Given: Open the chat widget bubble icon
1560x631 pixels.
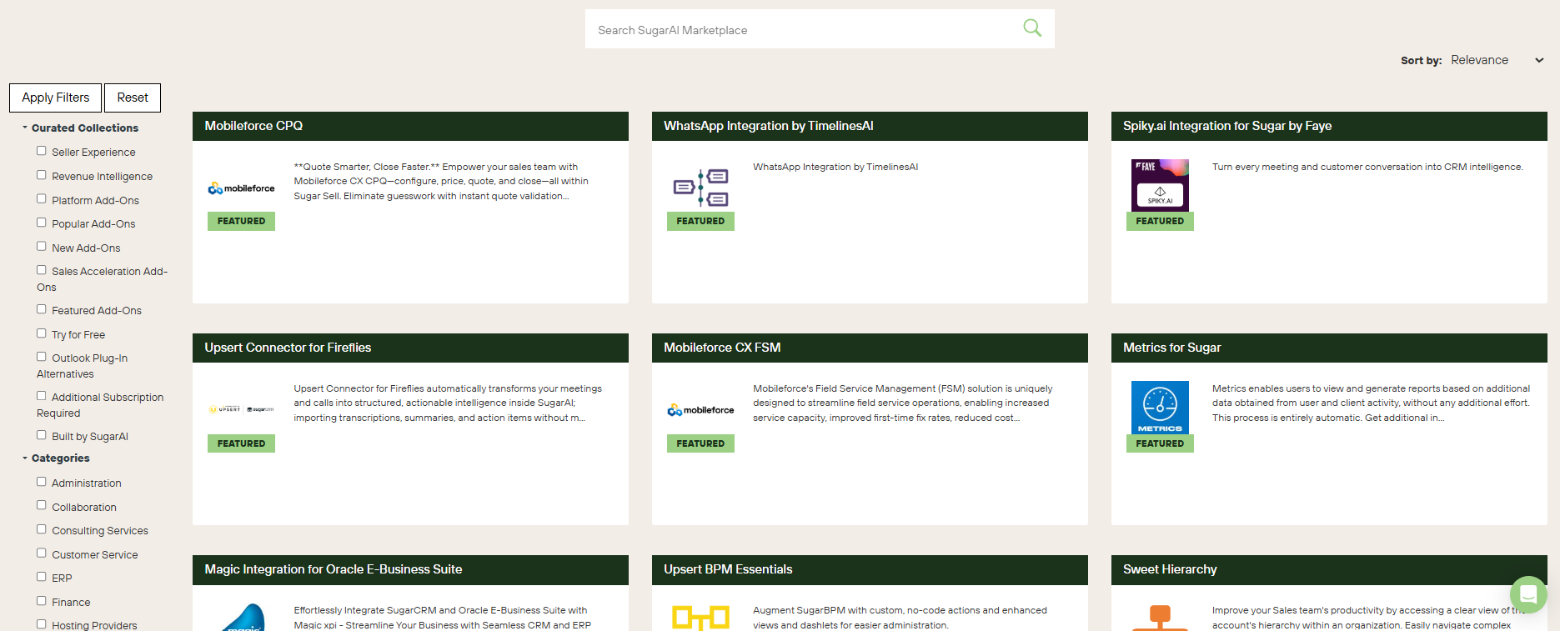Looking at the screenshot, I should tap(1528, 594).
